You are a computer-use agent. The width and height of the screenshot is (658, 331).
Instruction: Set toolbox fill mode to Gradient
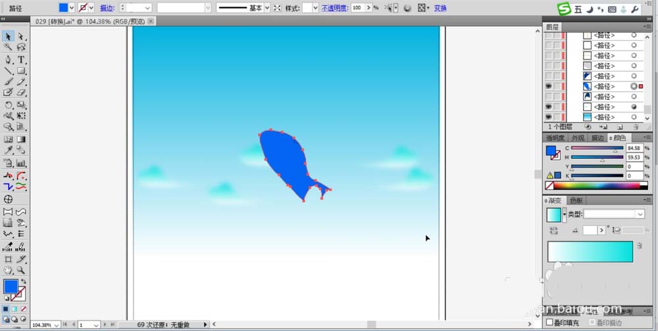pos(14,309)
